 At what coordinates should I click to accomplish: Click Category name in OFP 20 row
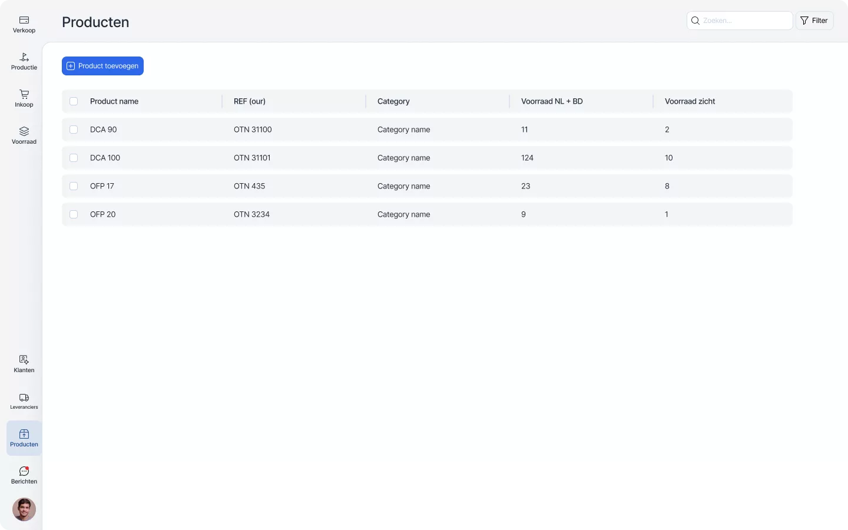coord(404,214)
